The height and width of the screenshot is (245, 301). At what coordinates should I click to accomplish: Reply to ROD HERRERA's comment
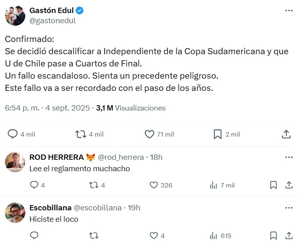click(x=35, y=185)
